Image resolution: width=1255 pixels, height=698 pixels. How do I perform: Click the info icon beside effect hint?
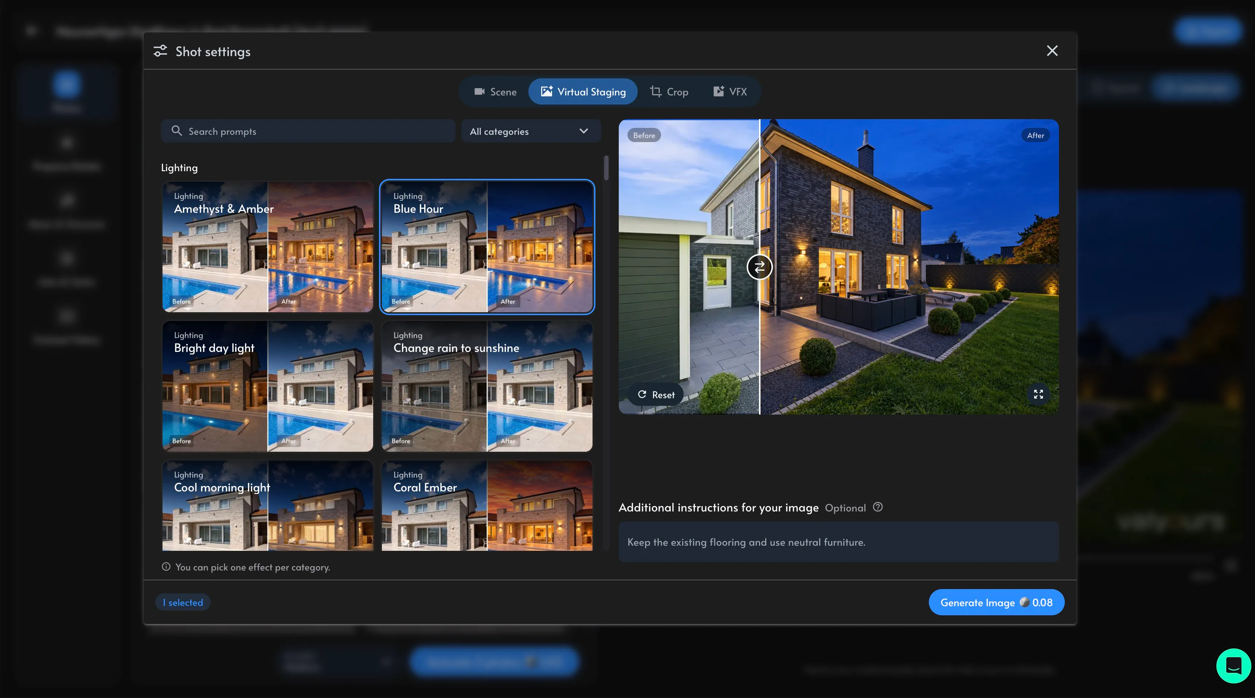[x=166, y=566]
